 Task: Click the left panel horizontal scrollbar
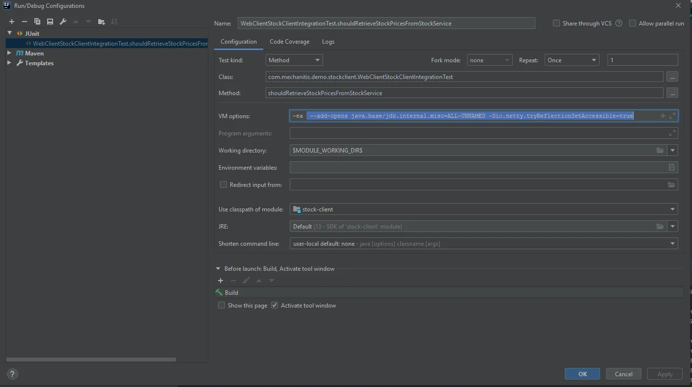[x=91, y=360]
